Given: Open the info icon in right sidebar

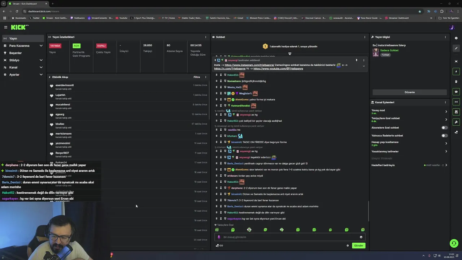Looking at the screenshot, I should tap(456, 38).
